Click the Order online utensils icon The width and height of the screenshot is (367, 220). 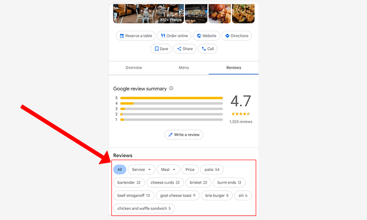click(x=163, y=36)
